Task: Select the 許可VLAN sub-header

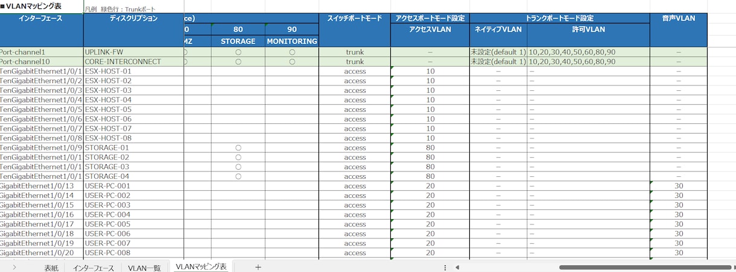Action: click(x=588, y=35)
